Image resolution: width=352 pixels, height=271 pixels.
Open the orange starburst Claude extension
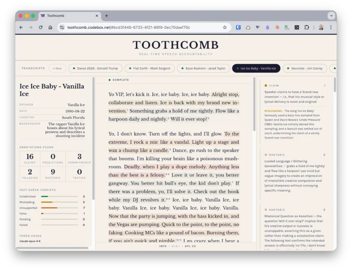277,27
